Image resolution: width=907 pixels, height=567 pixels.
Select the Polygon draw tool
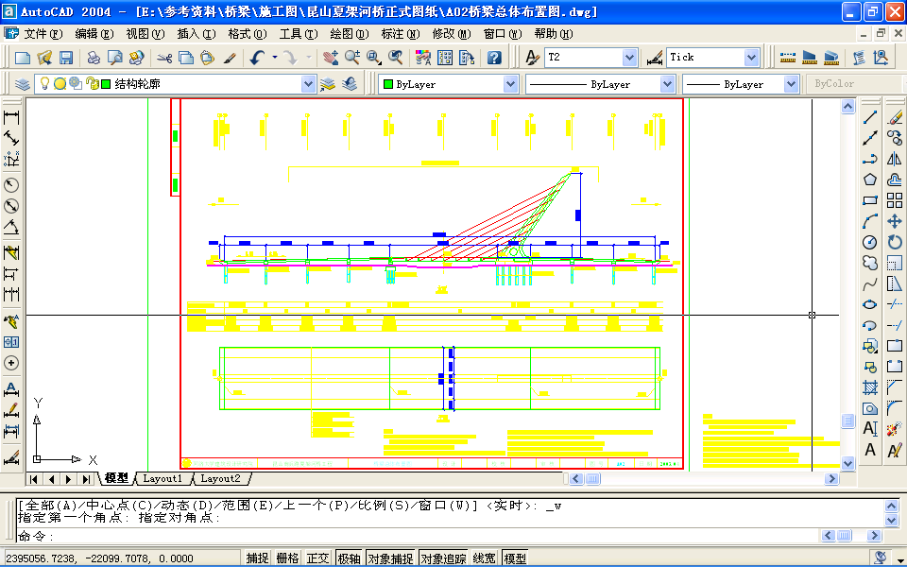click(870, 180)
